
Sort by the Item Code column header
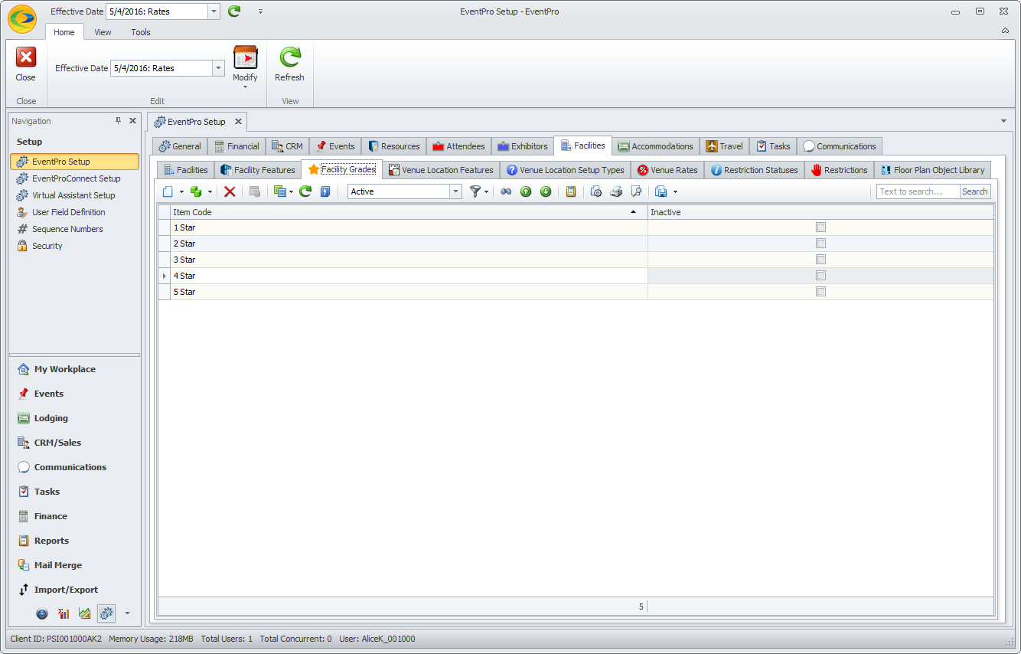click(x=409, y=212)
